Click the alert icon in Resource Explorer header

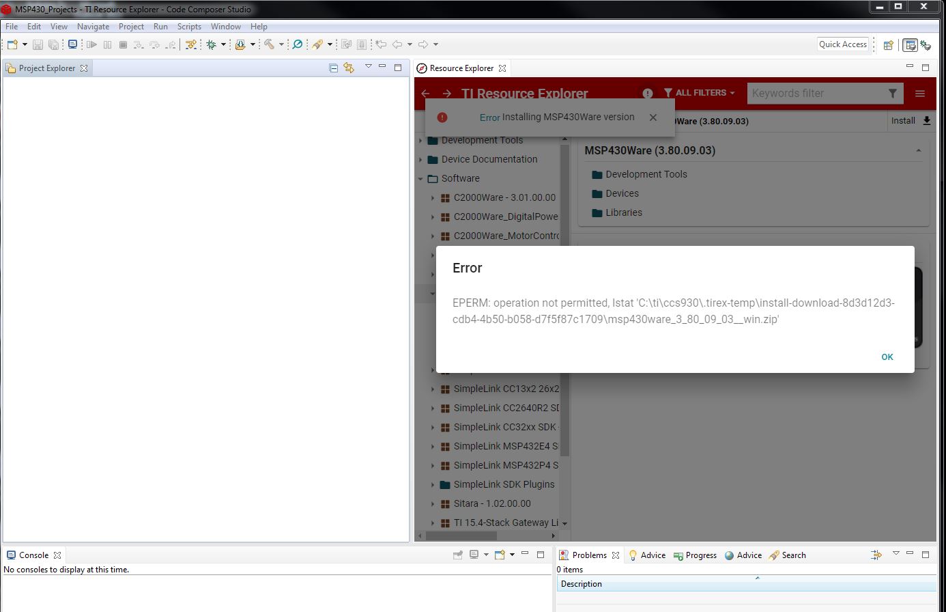[x=647, y=94]
